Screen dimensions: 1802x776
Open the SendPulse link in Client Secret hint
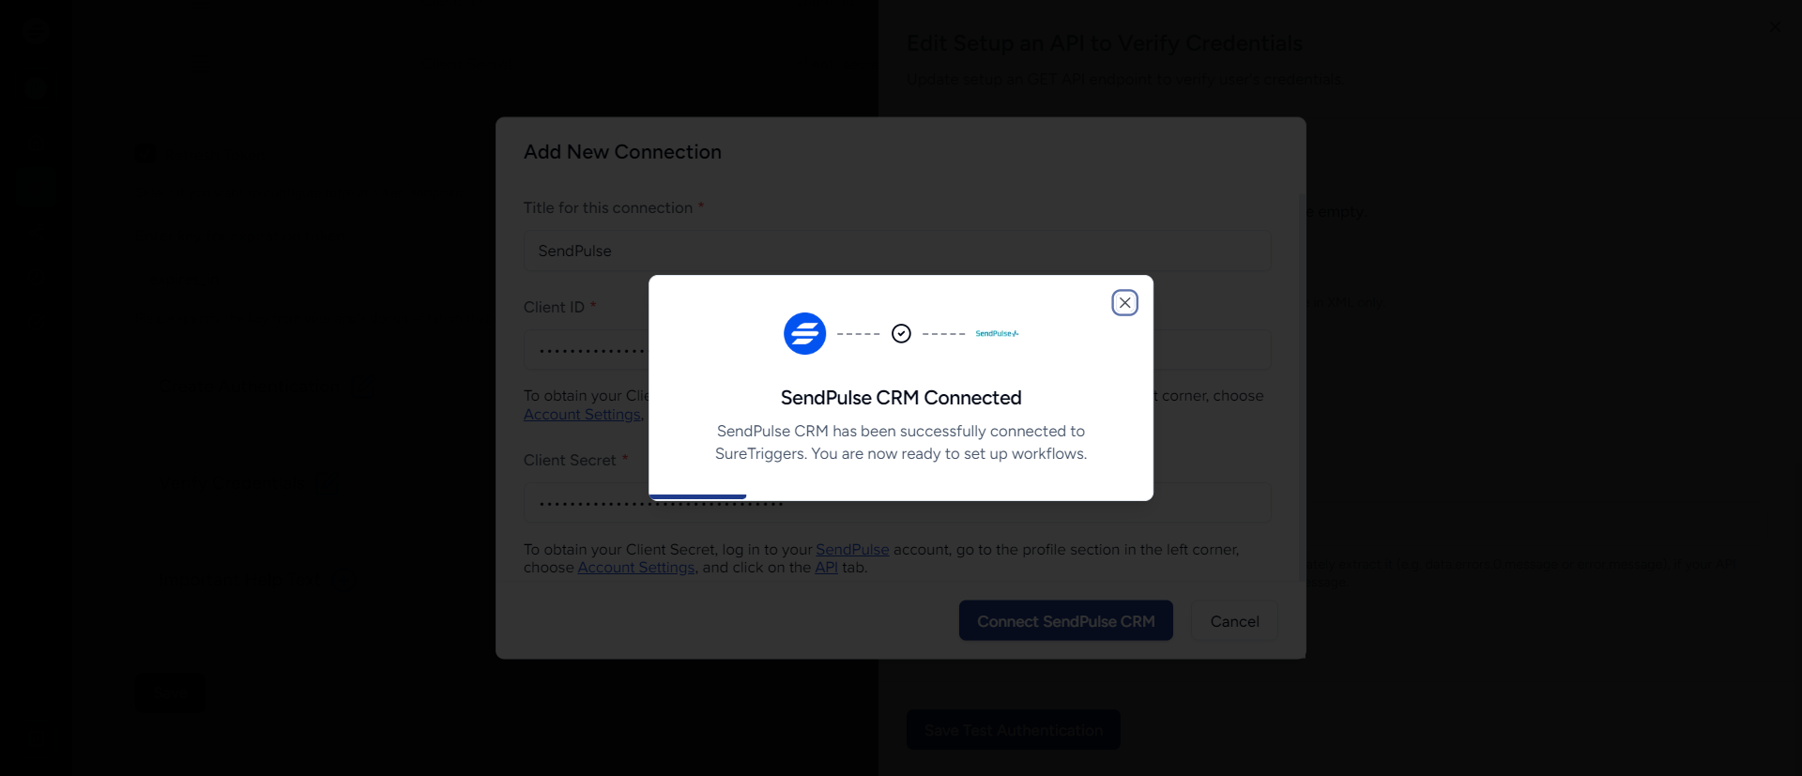pyautogui.click(x=851, y=550)
